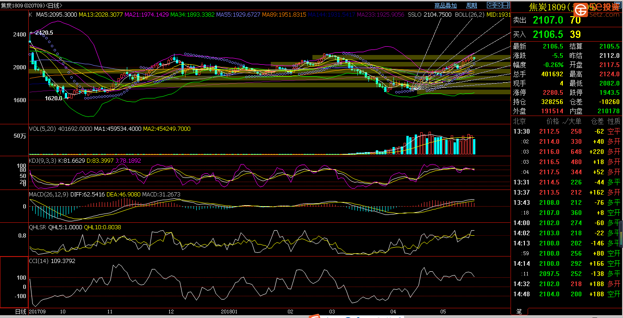Open the 周期 period link

tap(472, 6)
